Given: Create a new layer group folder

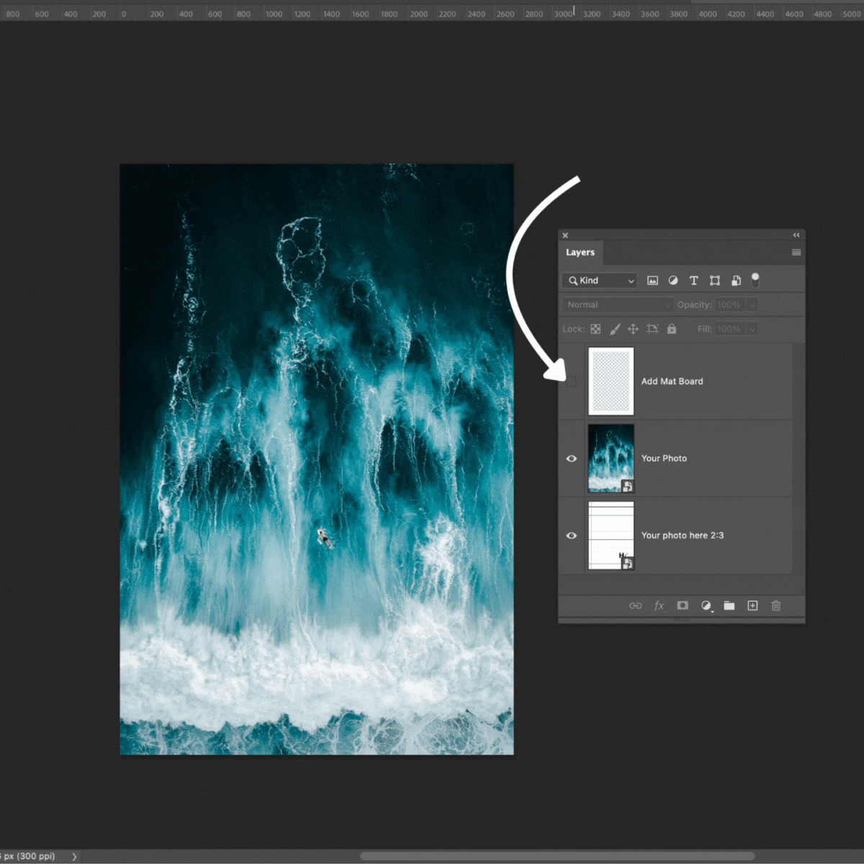Looking at the screenshot, I should pos(729,606).
